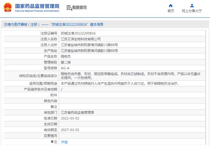Viewport: 210px width, 146px height.
Task: Open the 数据查询 search icon
Action: click(69, 8)
